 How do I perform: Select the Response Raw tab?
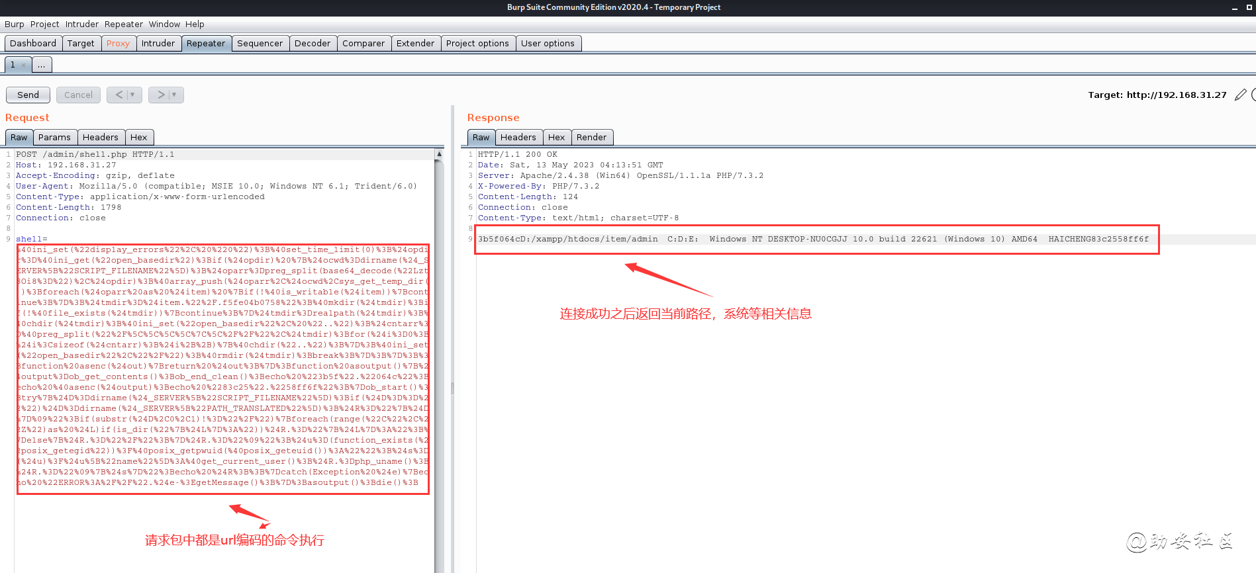(481, 138)
